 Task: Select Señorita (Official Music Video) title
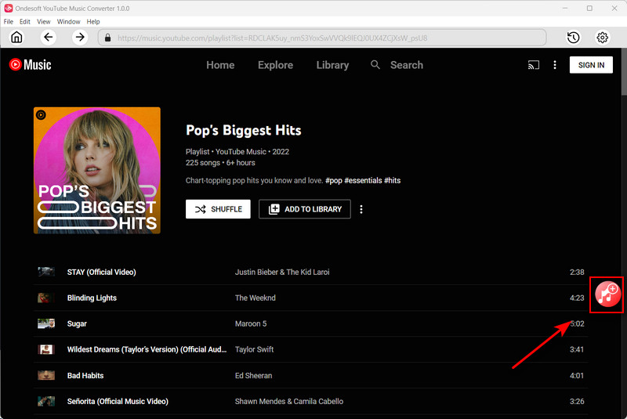[x=118, y=402]
